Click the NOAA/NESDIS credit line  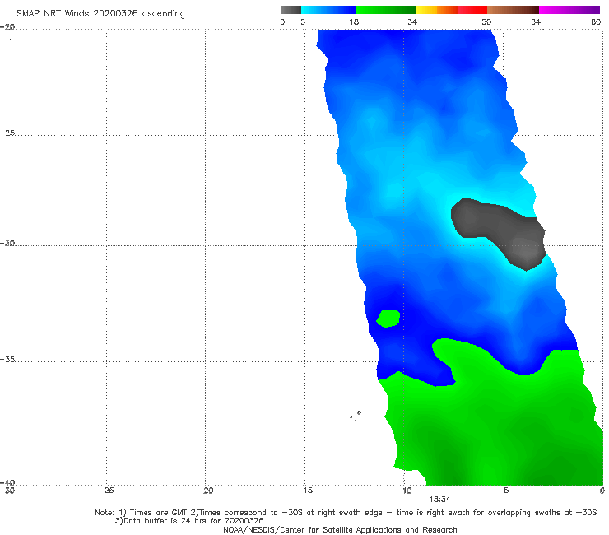click(340, 529)
